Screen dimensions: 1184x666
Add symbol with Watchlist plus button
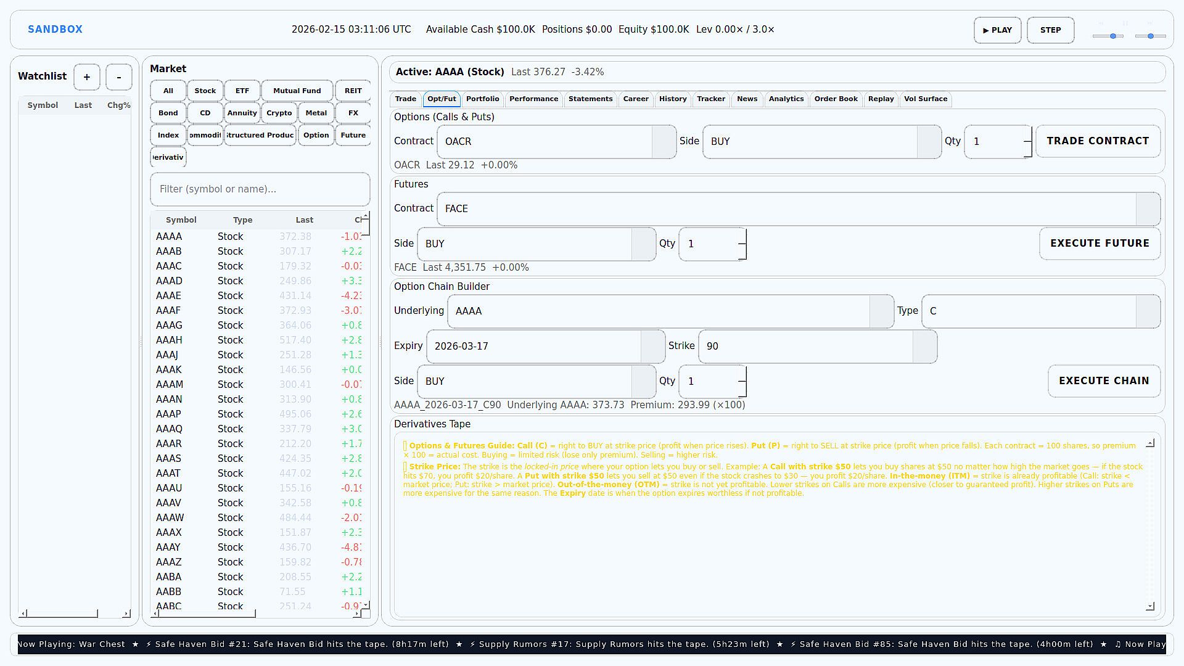pyautogui.click(x=87, y=77)
